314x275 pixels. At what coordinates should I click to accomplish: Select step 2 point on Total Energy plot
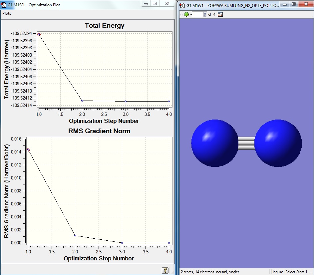pyautogui.click(x=82, y=101)
